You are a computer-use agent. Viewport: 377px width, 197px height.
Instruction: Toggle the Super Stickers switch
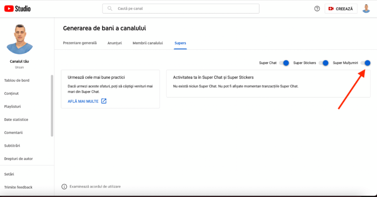pyautogui.click(x=324, y=63)
